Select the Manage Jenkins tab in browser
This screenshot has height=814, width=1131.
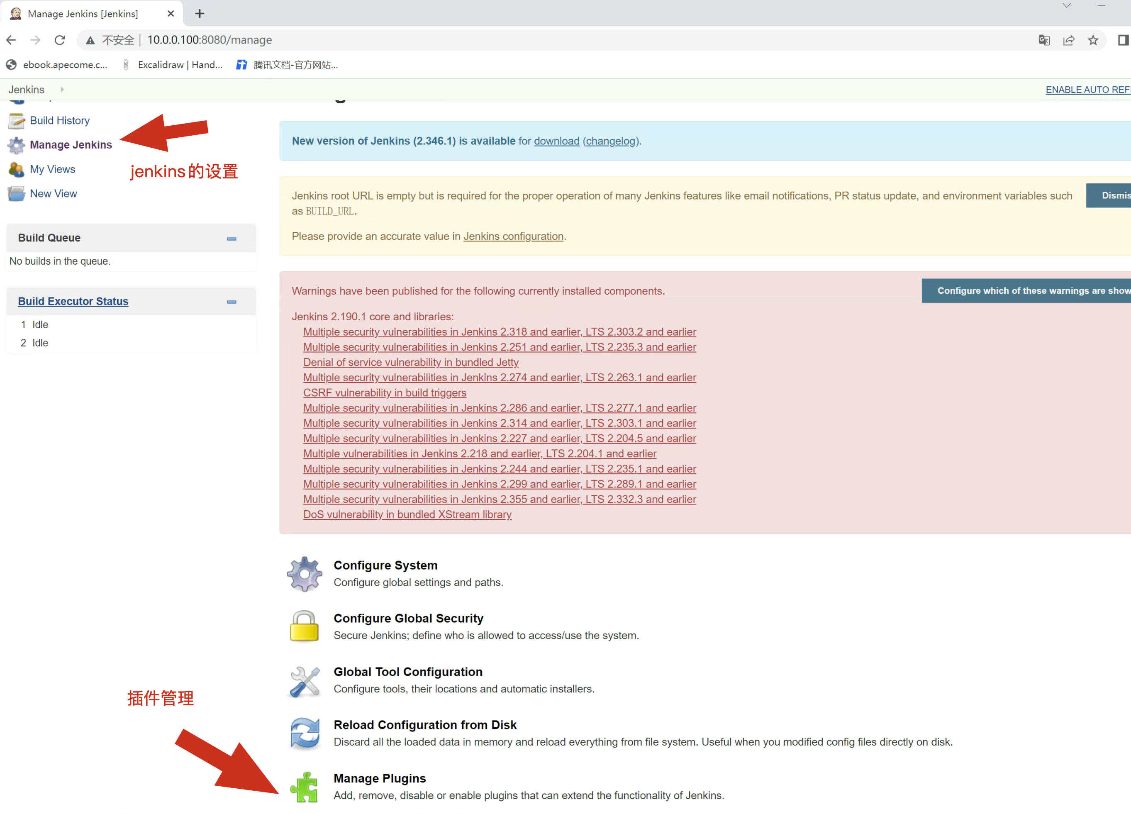[x=83, y=14]
